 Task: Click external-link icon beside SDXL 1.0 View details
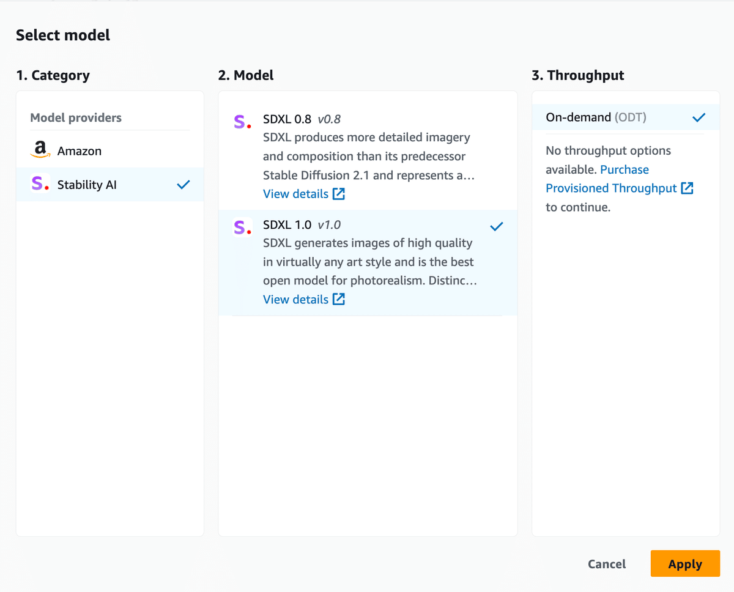pyautogui.click(x=339, y=299)
